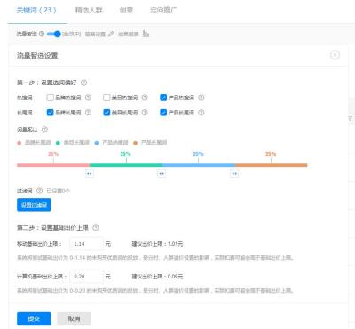This screenshot has height=329, width=355.
Task: Uncheck the 产品热搜词 checkbox
Action: [x=163, y=98]
